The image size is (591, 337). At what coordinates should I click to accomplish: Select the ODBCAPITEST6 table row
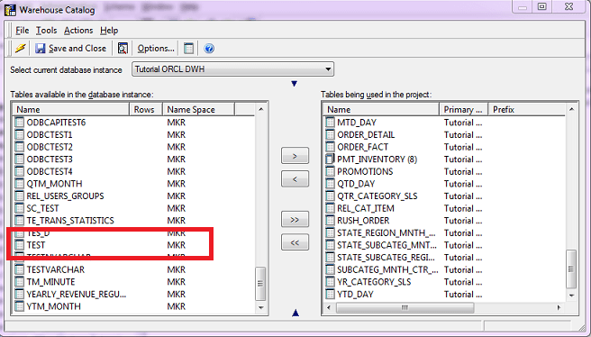point(56,123)
